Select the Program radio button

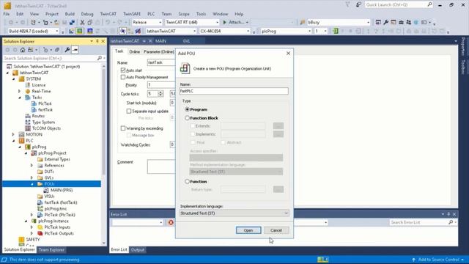tap(188, 109)
